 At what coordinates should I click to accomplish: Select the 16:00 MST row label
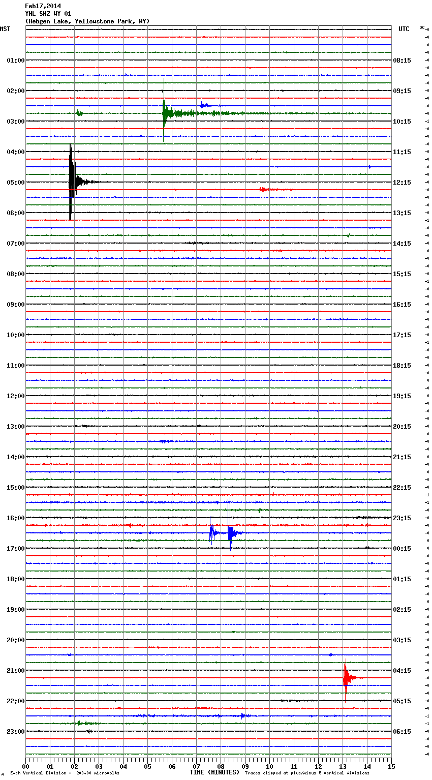point(16,518)
